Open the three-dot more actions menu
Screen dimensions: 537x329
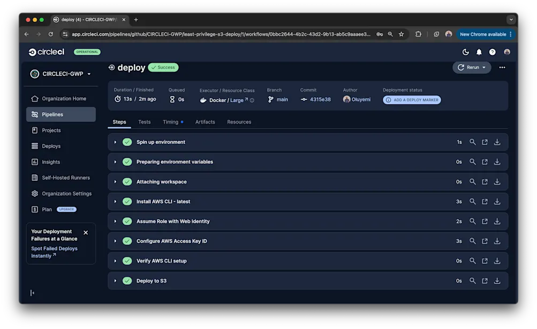[x=502, y=67]
